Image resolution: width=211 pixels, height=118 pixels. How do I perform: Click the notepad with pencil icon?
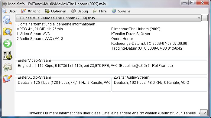(8, 79)
